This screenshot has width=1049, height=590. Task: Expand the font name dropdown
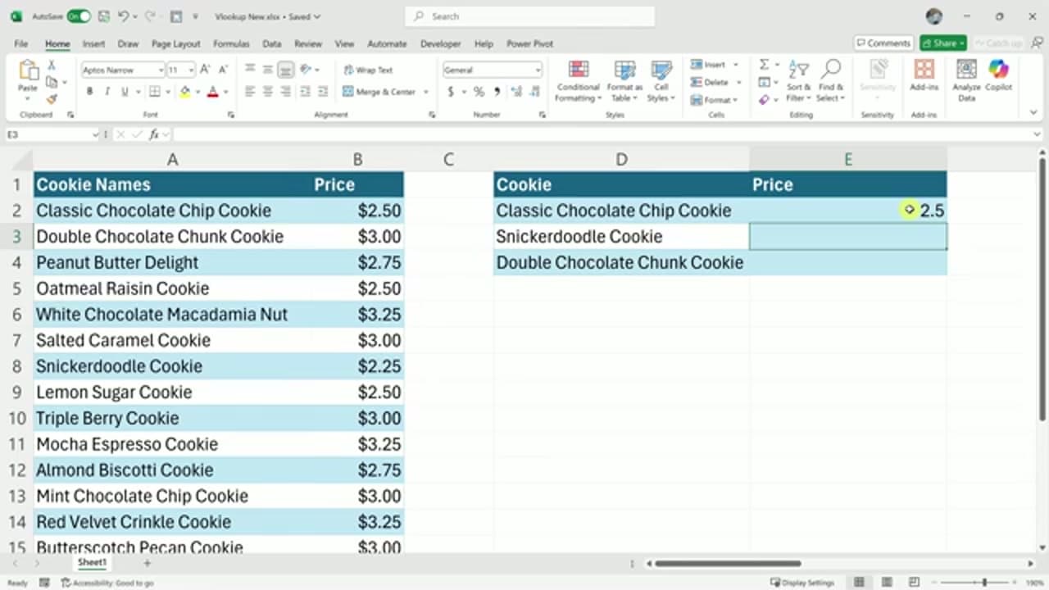coord(160,70)
